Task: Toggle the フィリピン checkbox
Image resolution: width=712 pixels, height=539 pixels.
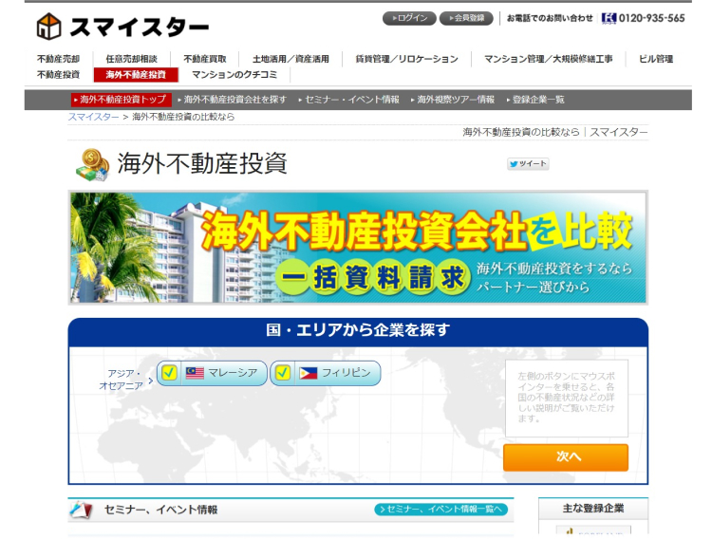Action: [283, 373]
